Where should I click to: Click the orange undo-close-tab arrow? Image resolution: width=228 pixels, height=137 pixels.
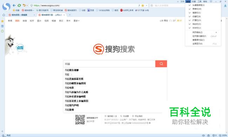[24, 5]
